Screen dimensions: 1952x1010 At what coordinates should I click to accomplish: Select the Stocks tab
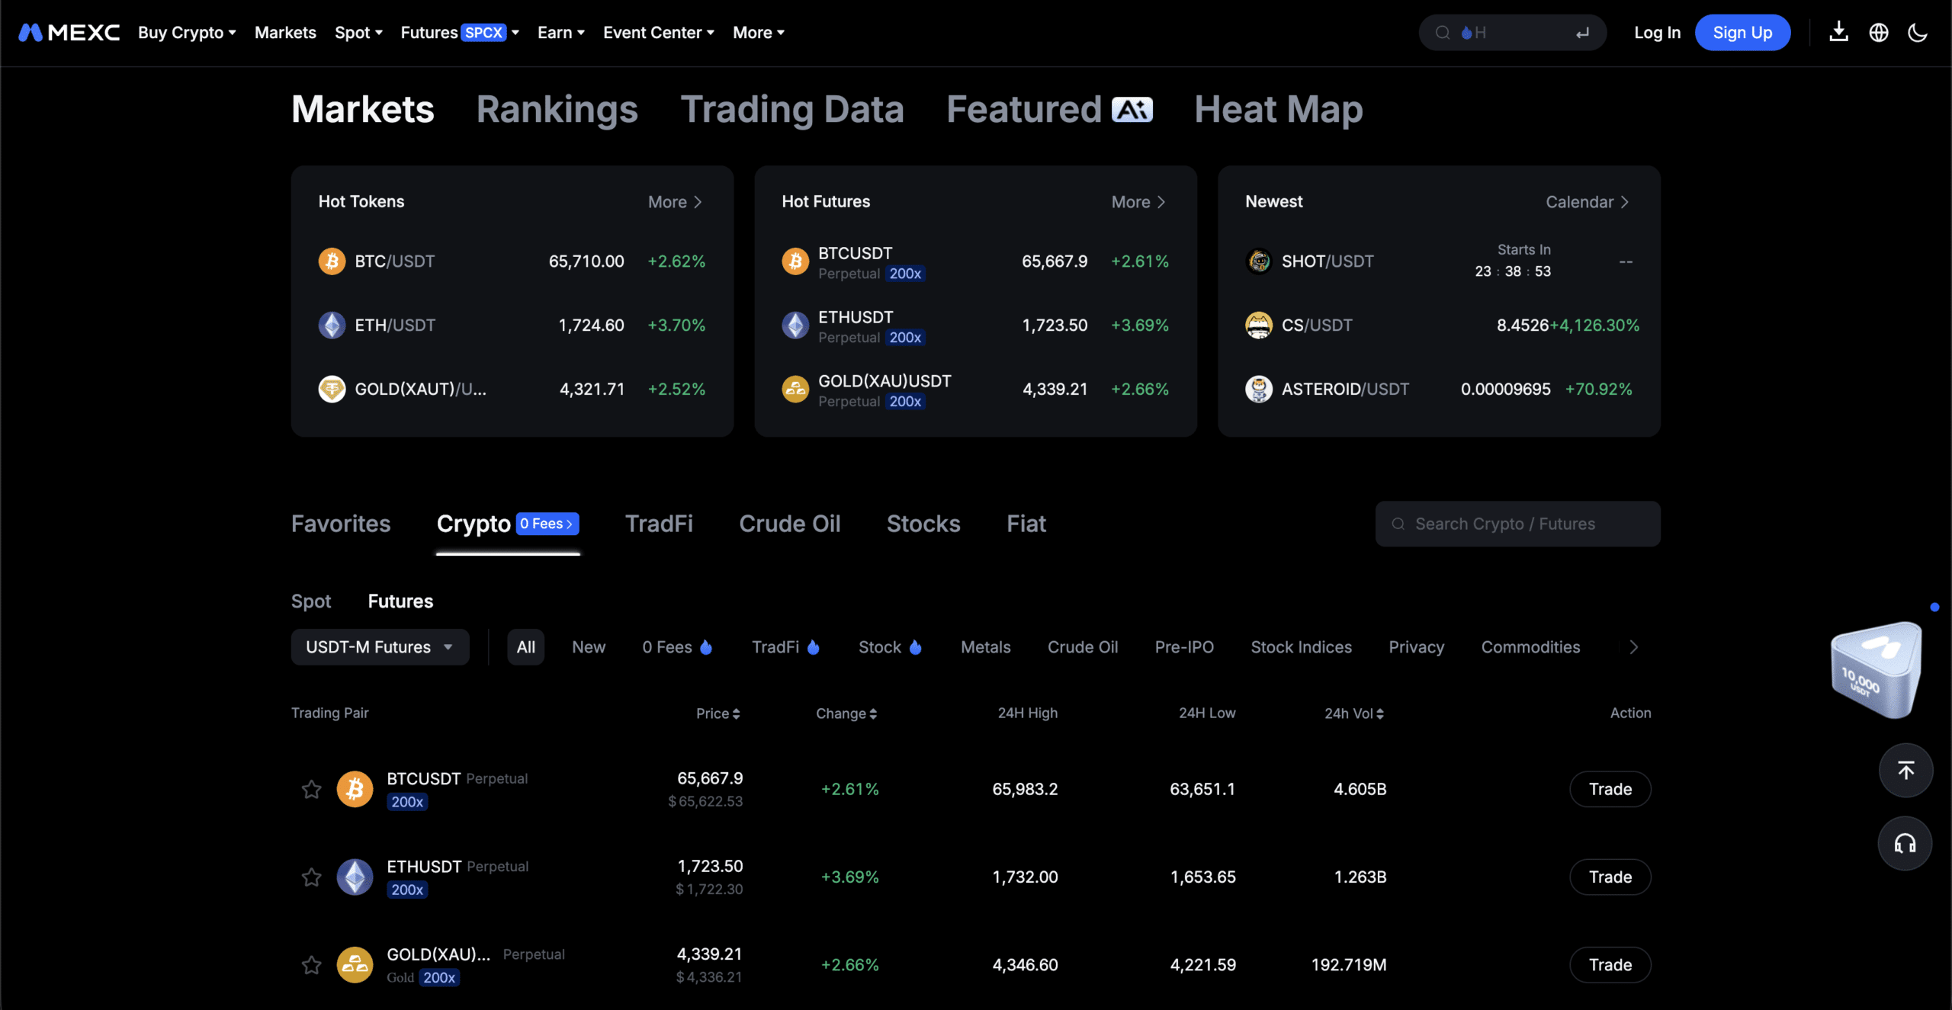click(x=923, y=524)
